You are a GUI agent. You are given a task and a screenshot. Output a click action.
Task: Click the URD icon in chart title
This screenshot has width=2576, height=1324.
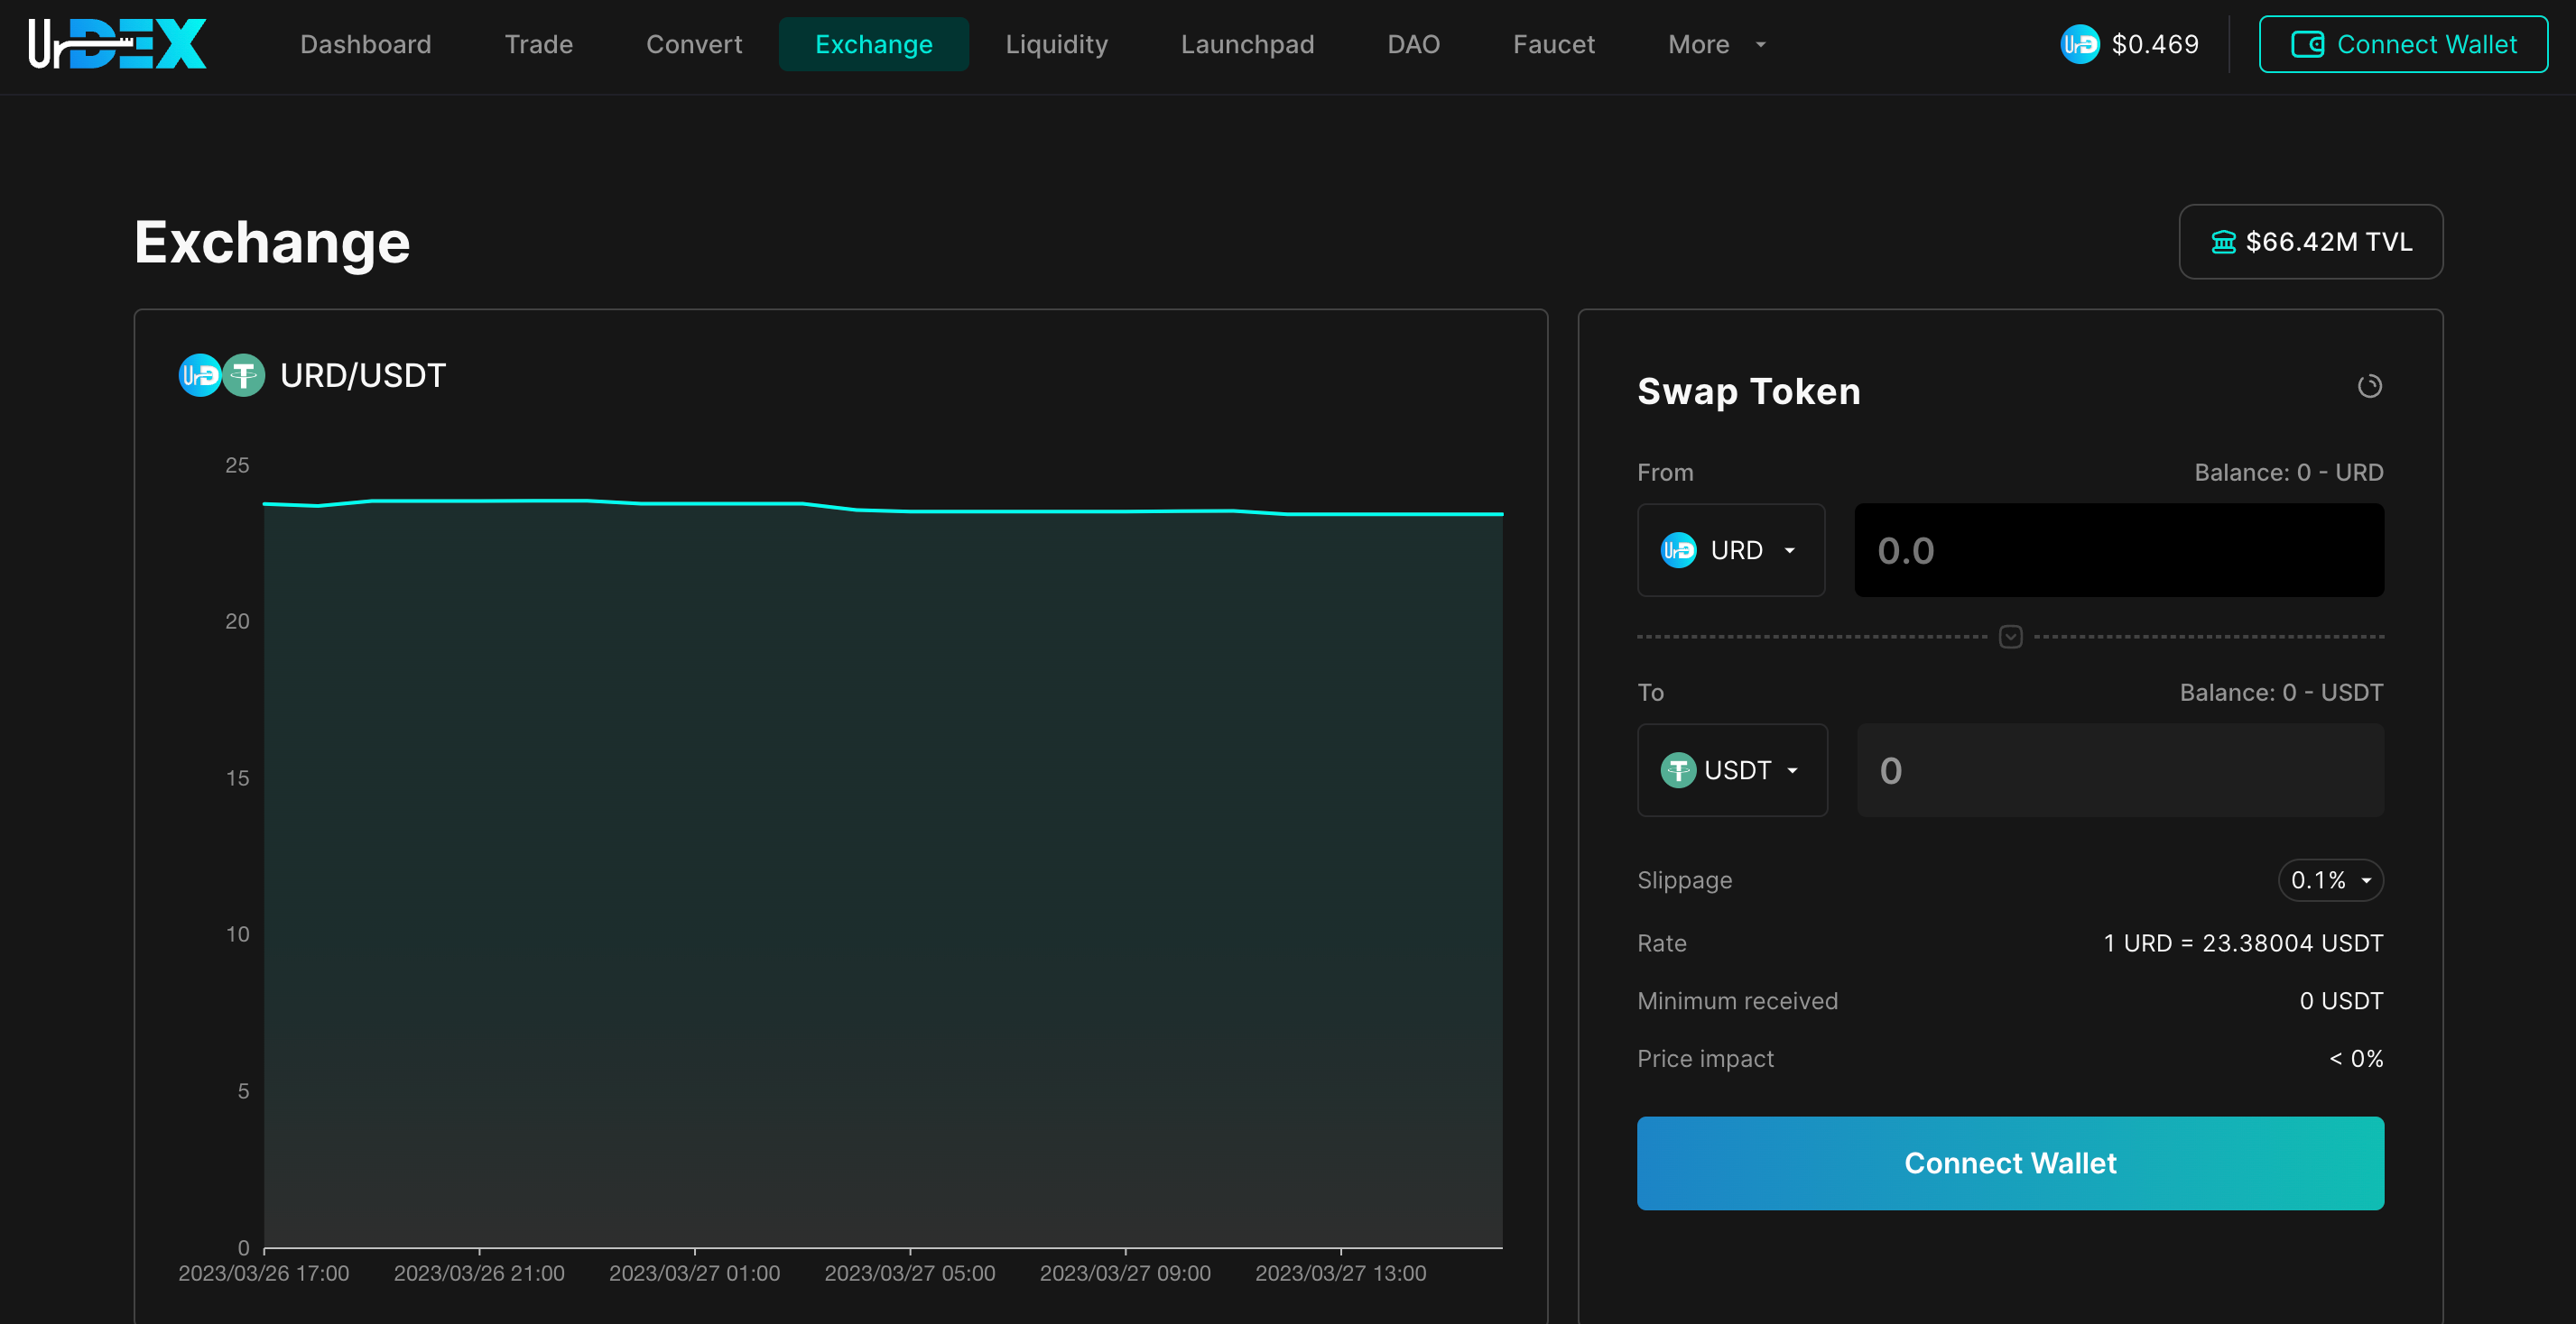(x=199, y=376)
